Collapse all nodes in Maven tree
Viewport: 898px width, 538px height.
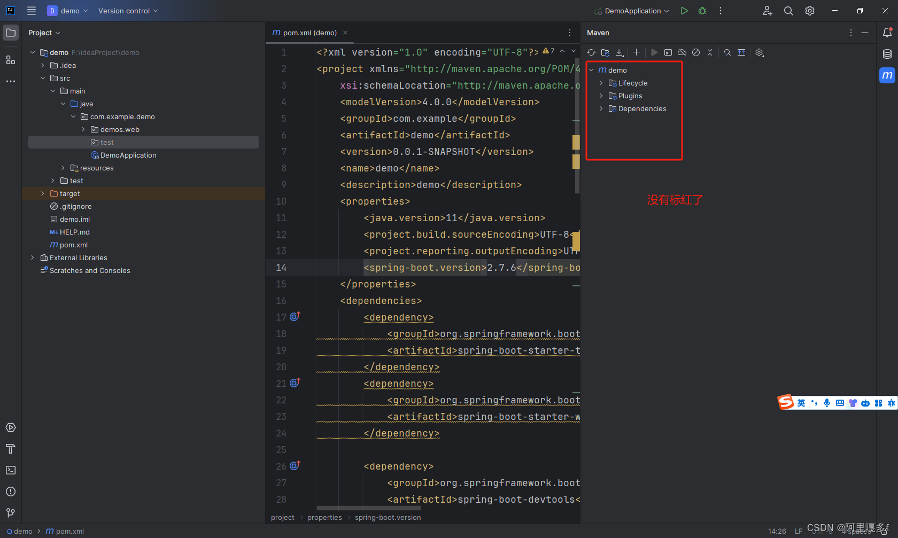click(x=710, y=52)
